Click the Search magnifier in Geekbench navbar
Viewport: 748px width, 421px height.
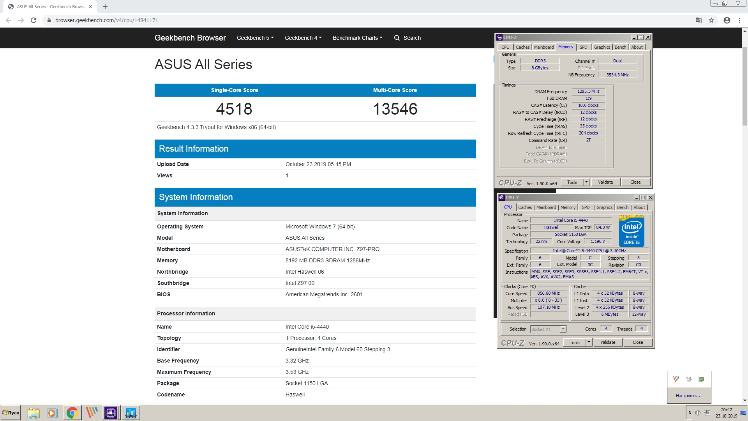point(397,38)
